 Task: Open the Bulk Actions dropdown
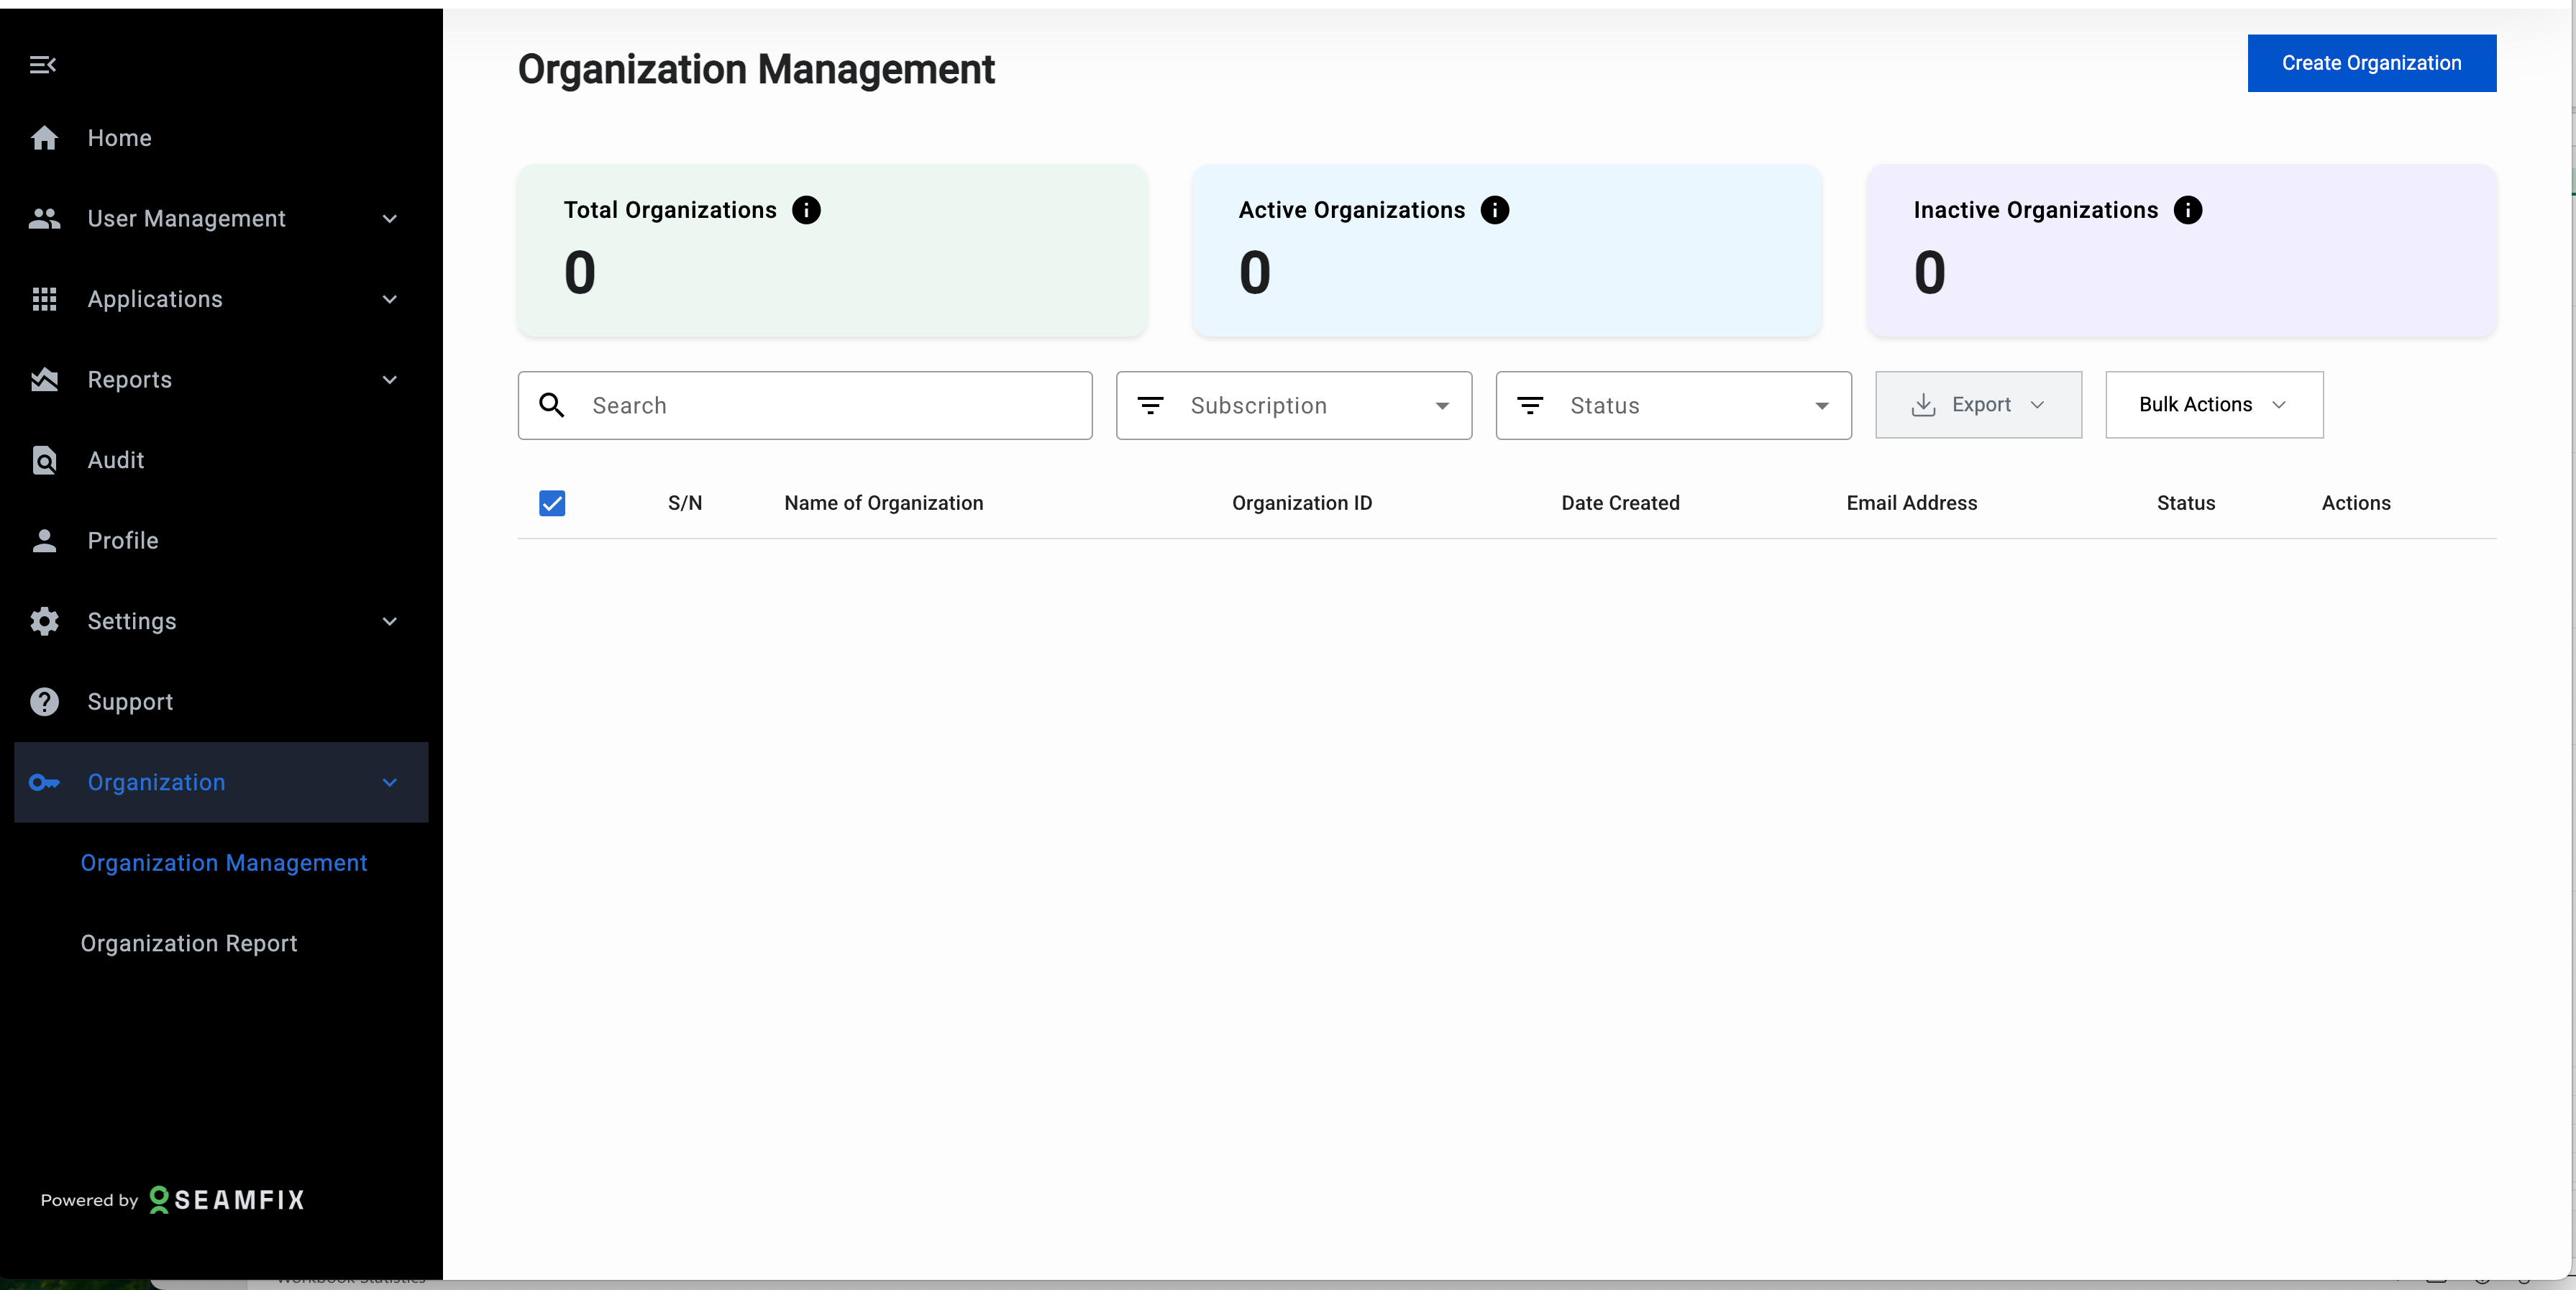[x=2213, y=405]
